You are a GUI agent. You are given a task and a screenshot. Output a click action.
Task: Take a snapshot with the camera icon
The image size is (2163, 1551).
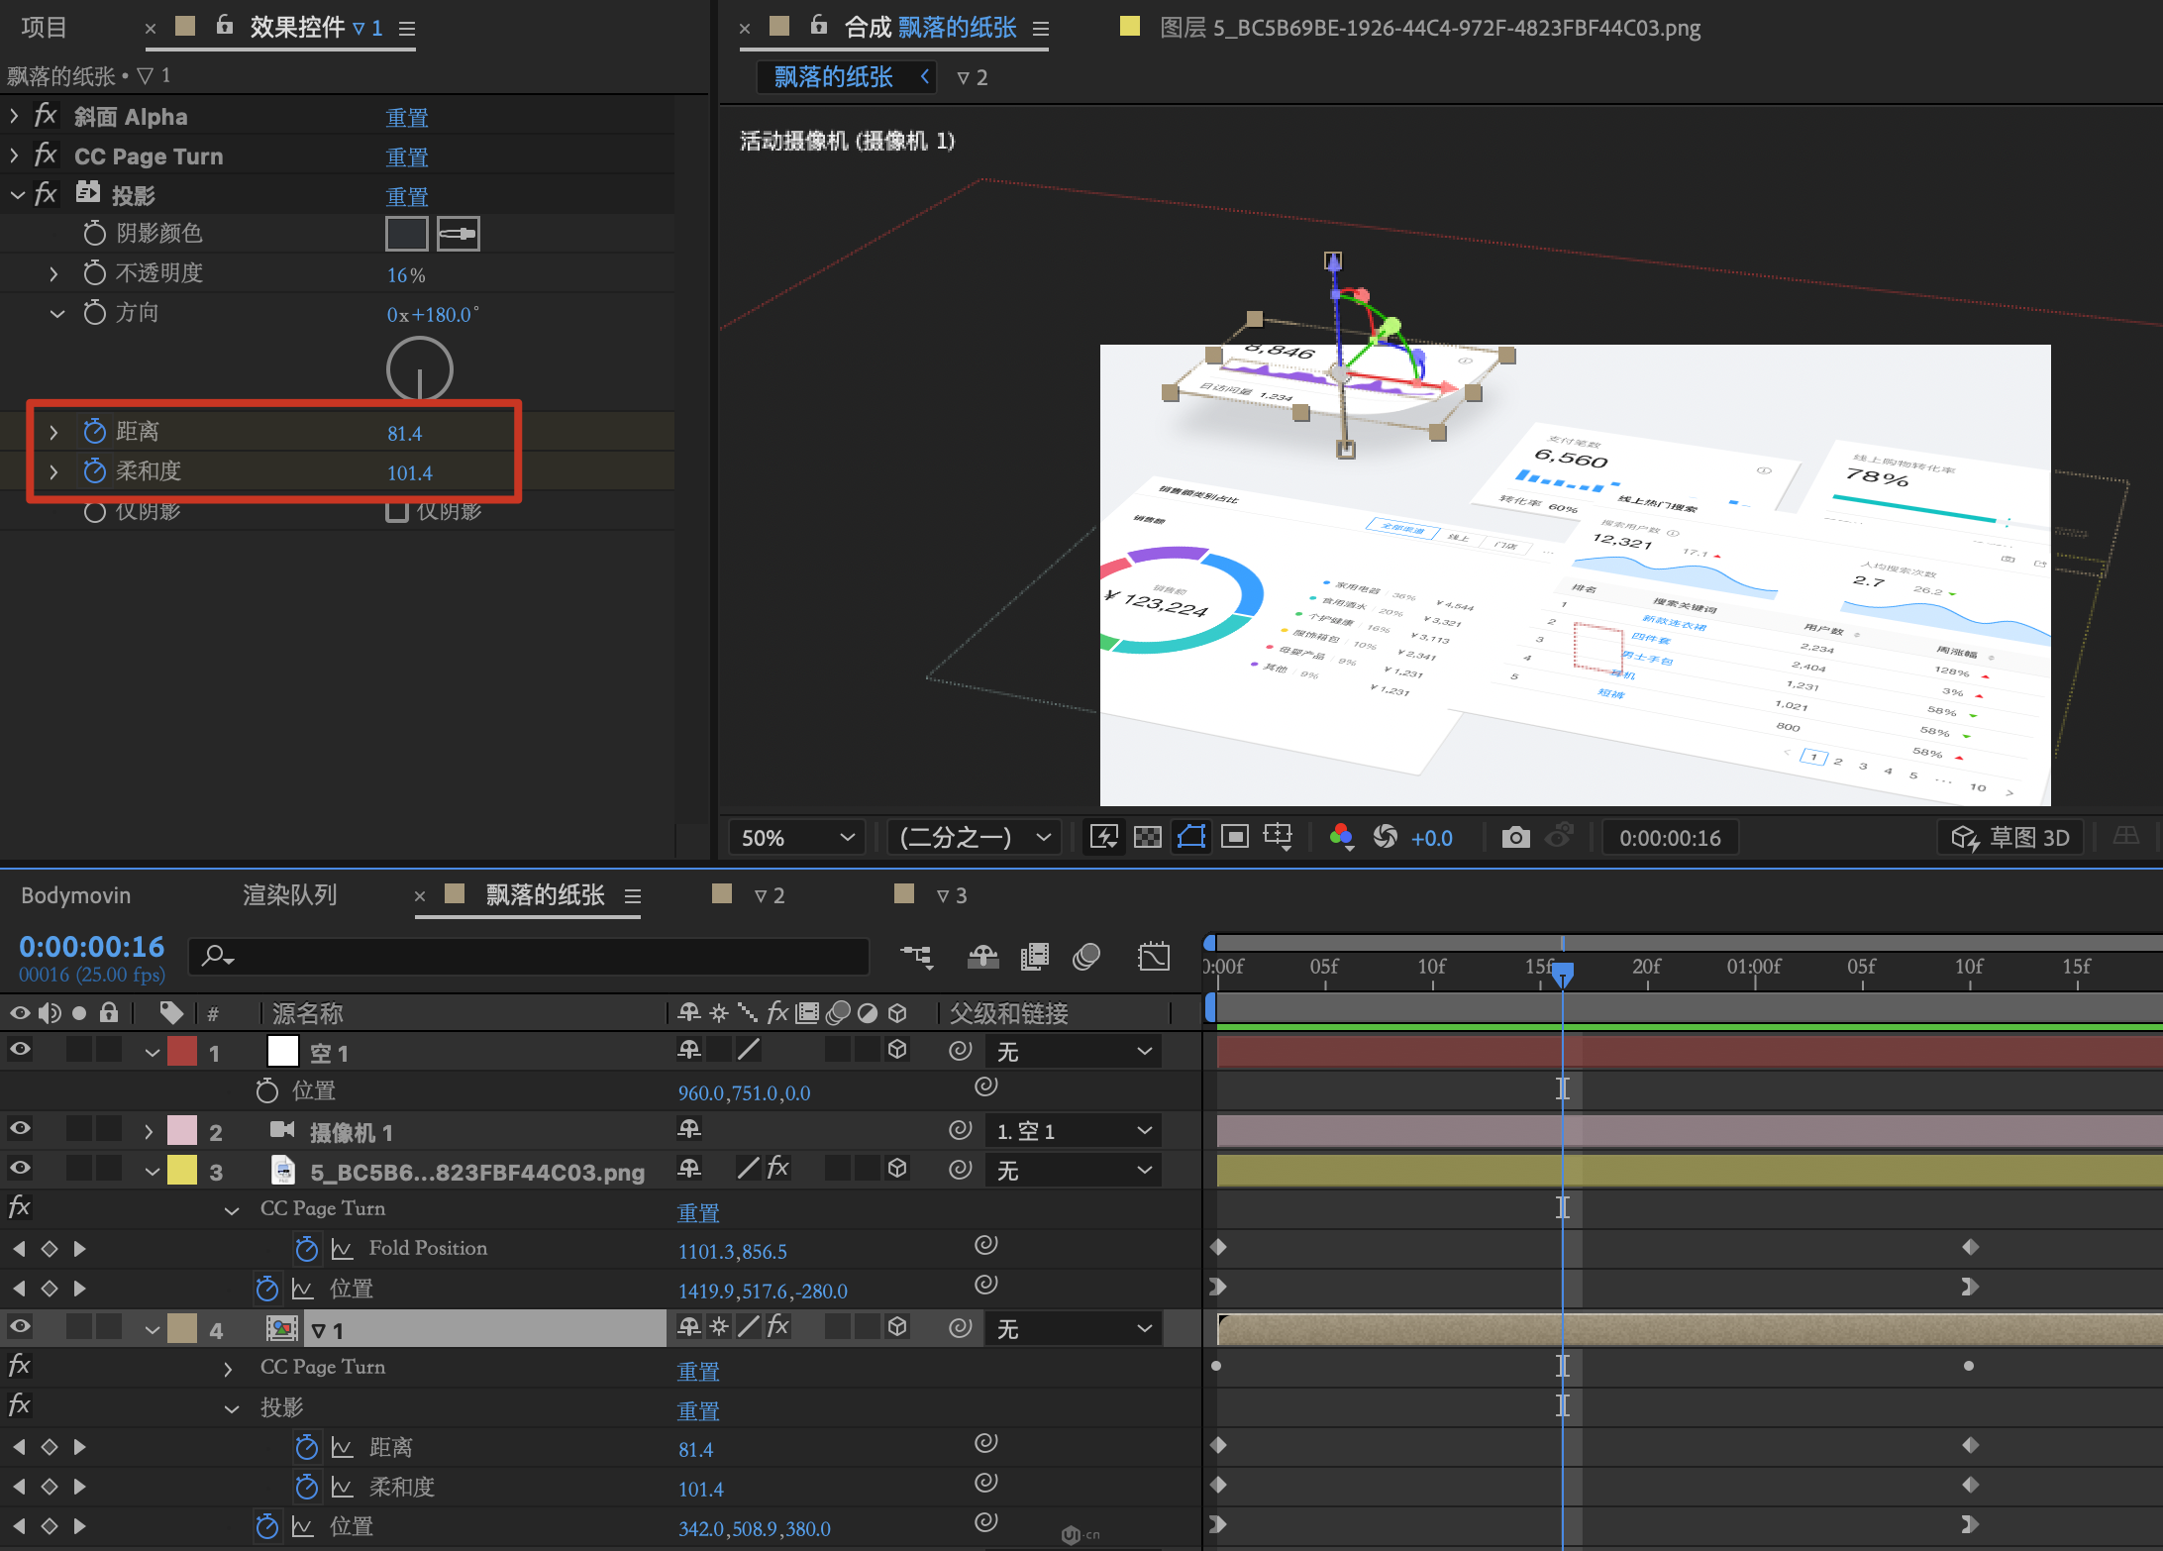point(1514,838)
